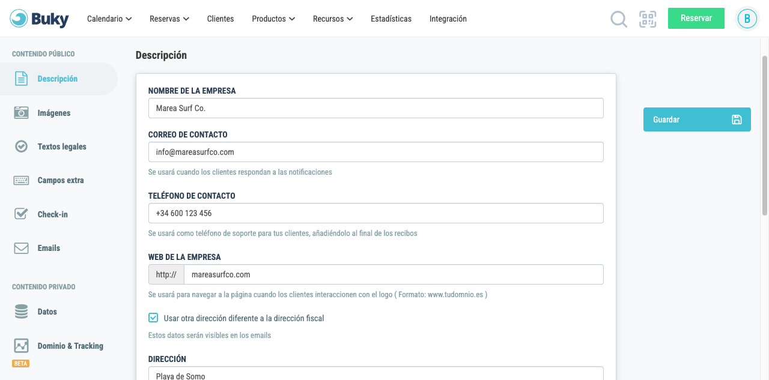
Task: Focus the Correo de contacto input field
Action: [376, 152]
